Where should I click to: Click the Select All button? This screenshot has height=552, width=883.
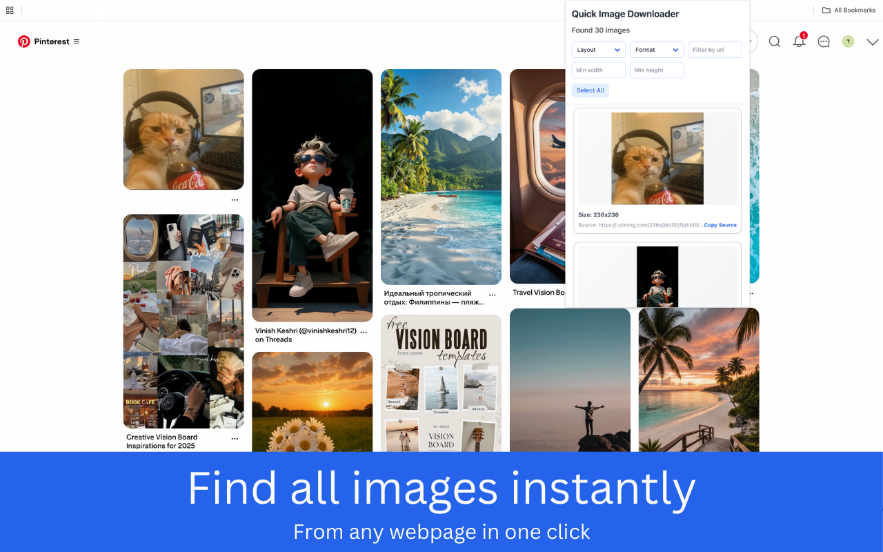pos(591,90)
